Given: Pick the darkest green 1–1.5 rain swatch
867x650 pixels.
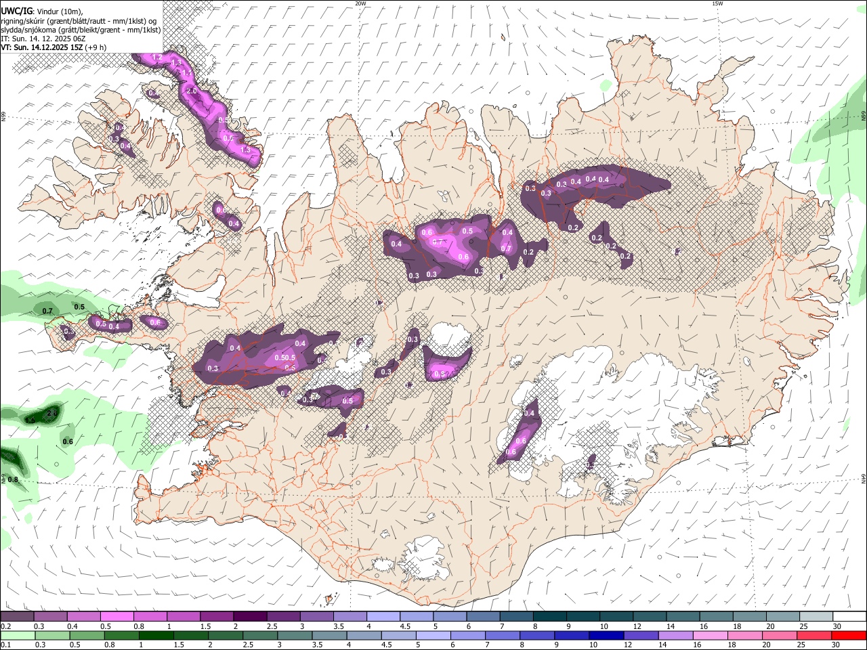Looking at the screenshot, I should tap(157, 635).
